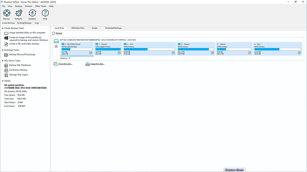The image size is (307, 172).
Task: Click the monitor icon for imaging selected disks
Action: click(x=6, y=33)
